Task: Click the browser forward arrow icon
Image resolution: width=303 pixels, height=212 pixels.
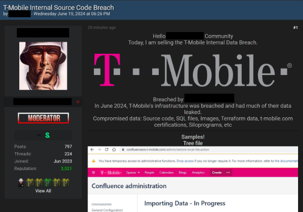Action: click(99, 149)
